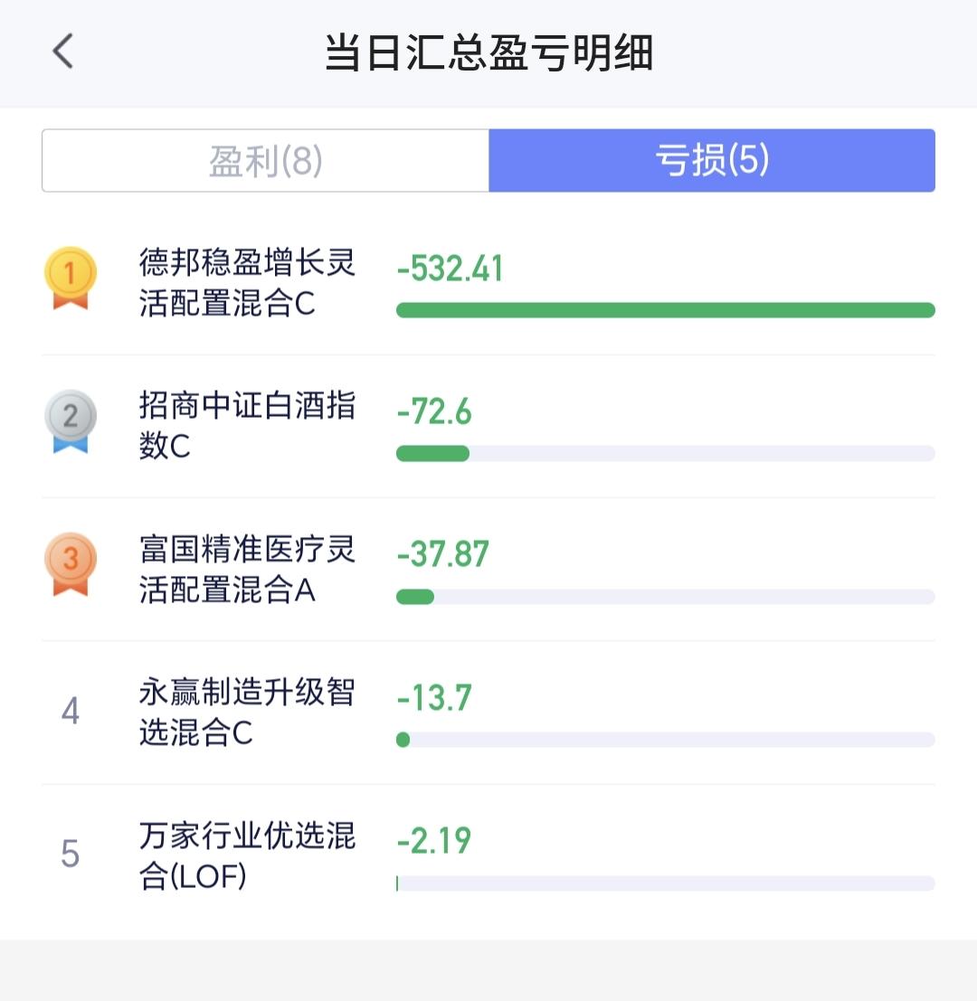Open 万家行业优选混合(LOF) fund
This screenshot has height=1001, width=977.
point(247,855)
